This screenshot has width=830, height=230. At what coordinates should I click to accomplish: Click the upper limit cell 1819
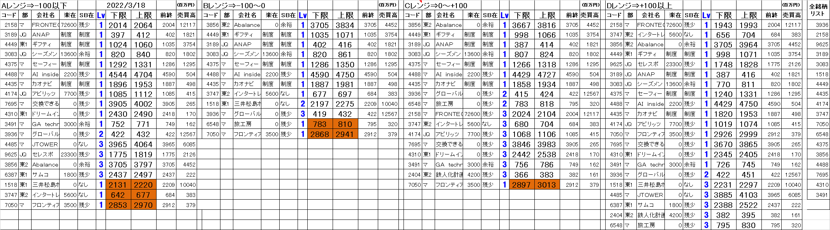[x=143, y=155]
